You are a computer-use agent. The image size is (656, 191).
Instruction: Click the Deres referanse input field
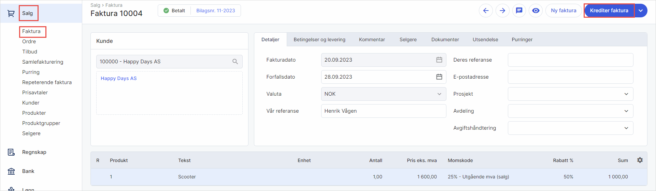[x=570, y=60]
